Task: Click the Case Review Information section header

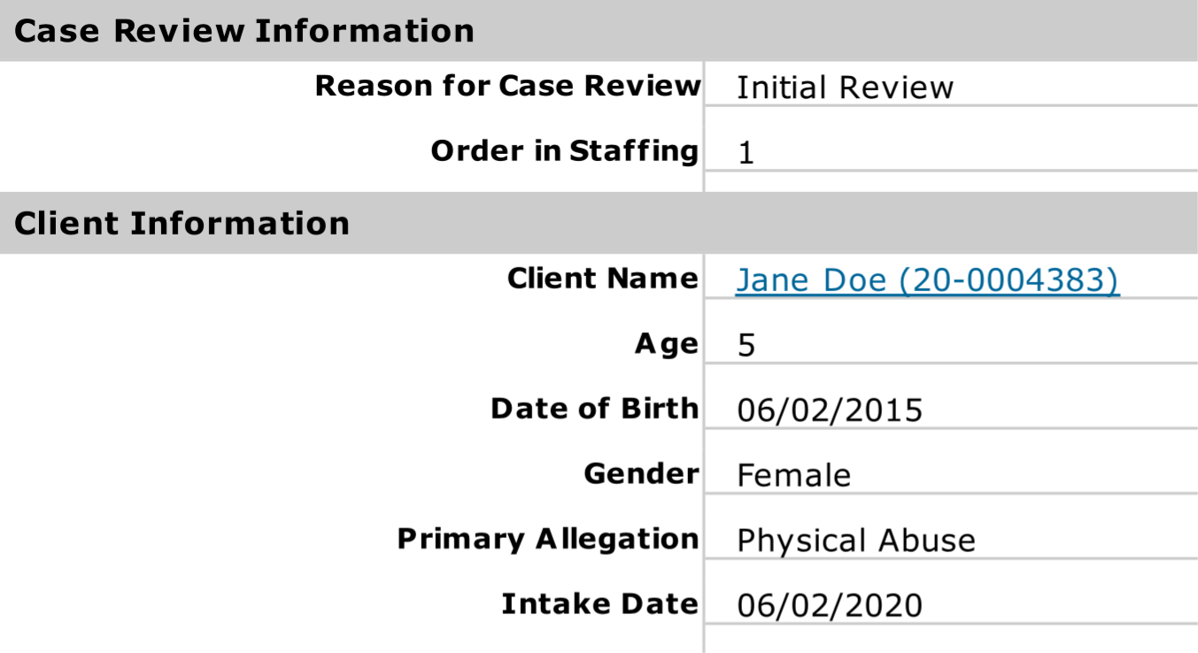Action: (x=244, y=31)
